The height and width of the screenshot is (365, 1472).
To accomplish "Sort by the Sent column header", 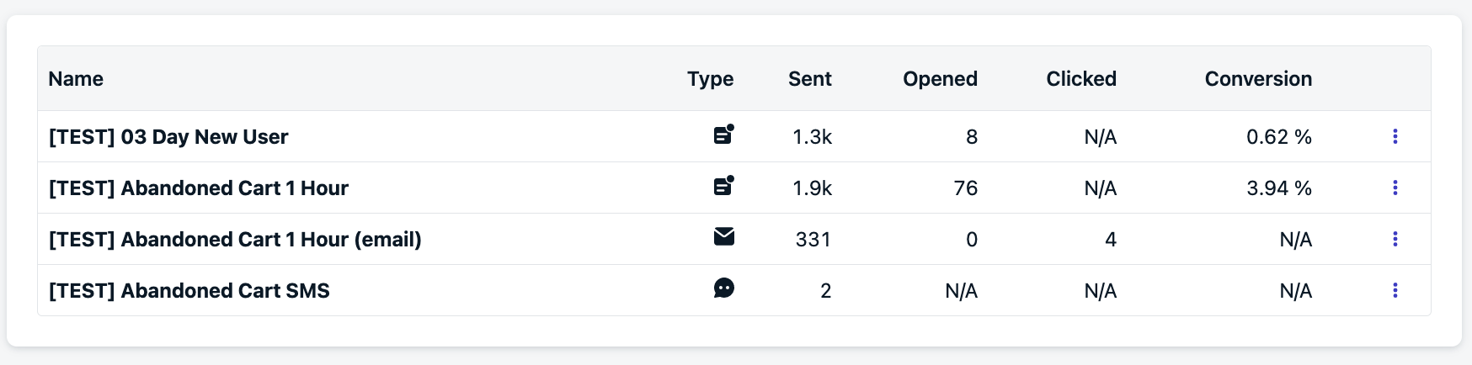I will pyautogui.click(x=810, y=79).
